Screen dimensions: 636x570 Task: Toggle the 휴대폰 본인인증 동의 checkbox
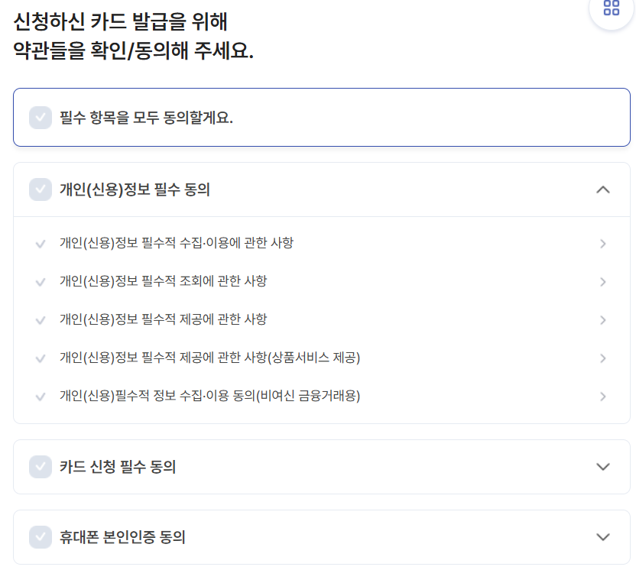(x=40, y=537)
